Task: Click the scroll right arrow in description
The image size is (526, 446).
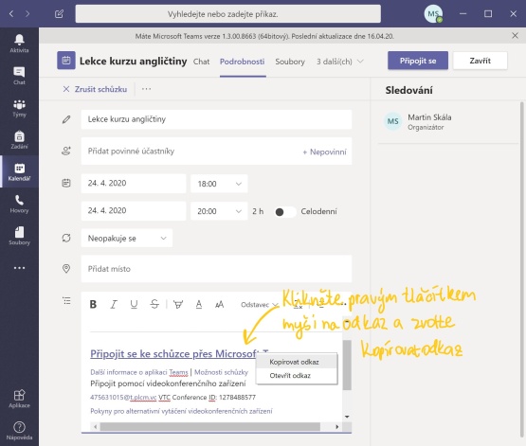Action: [x=336, y=426]
